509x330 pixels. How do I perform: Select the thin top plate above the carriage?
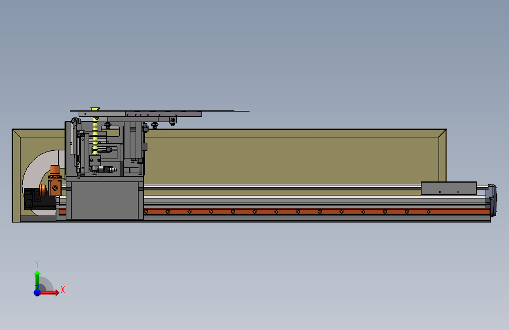[x=159, y=111]
